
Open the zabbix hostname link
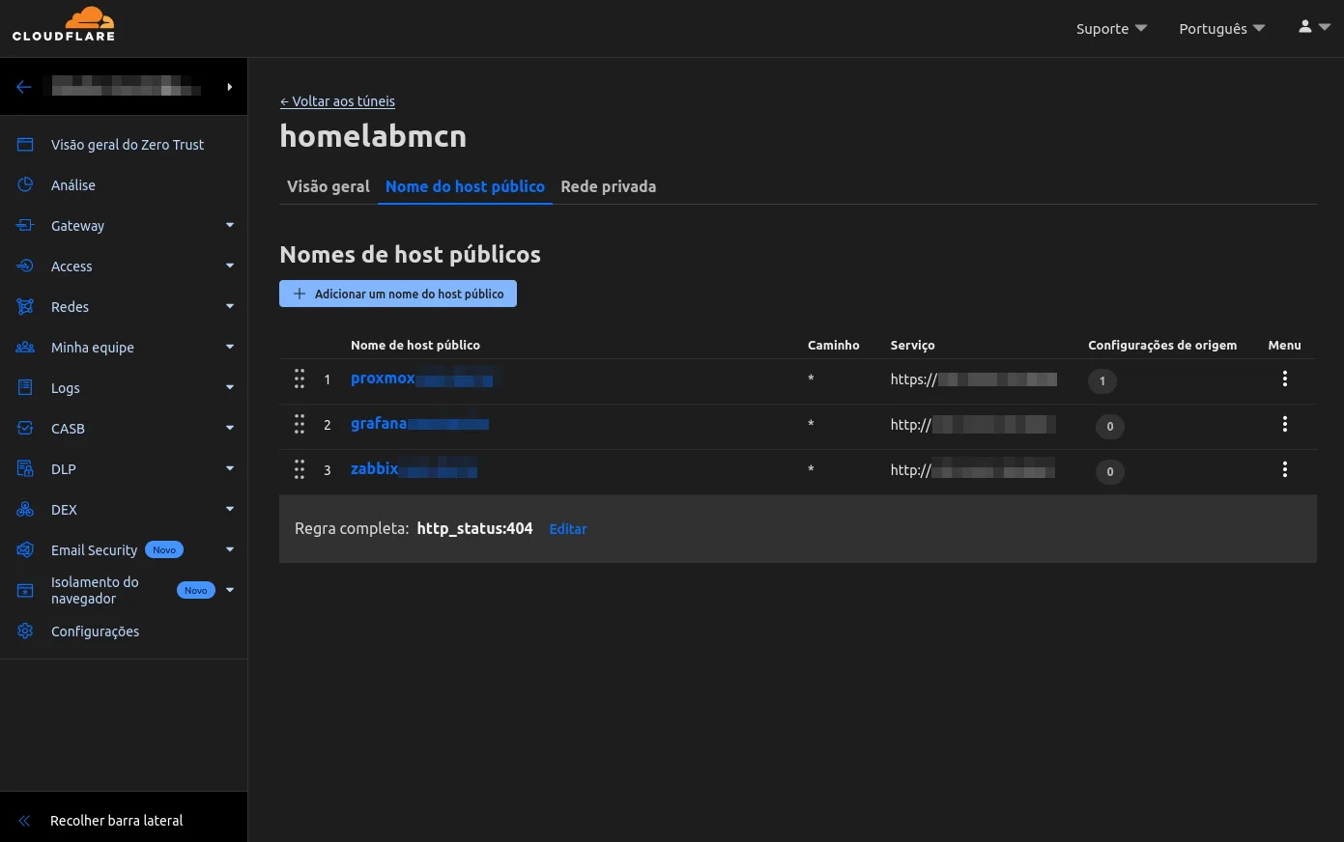414,469
